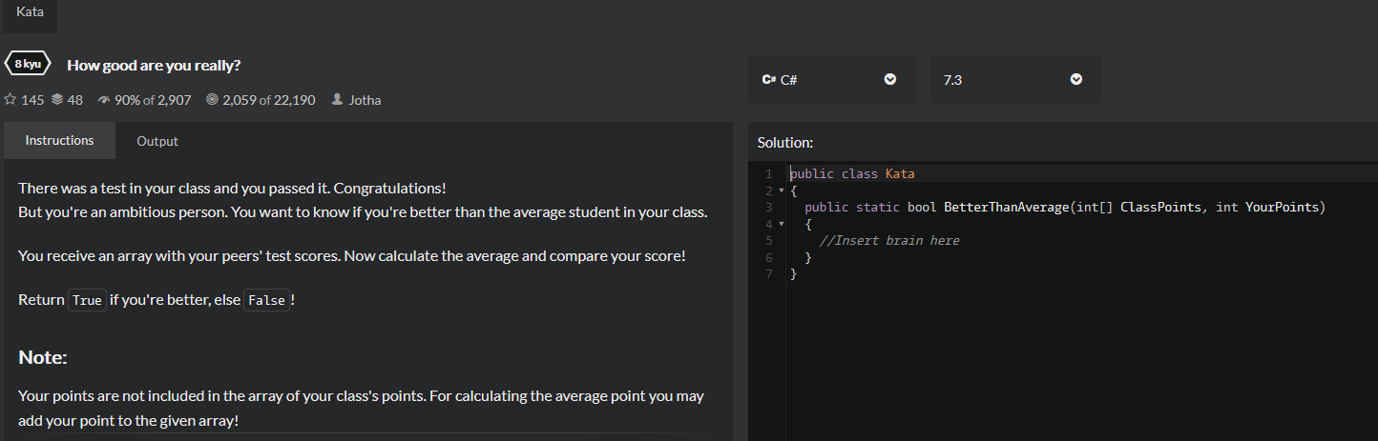Click the YourPoints parameter in the code
1378x441 pixels.
[x=1281, y=208]
